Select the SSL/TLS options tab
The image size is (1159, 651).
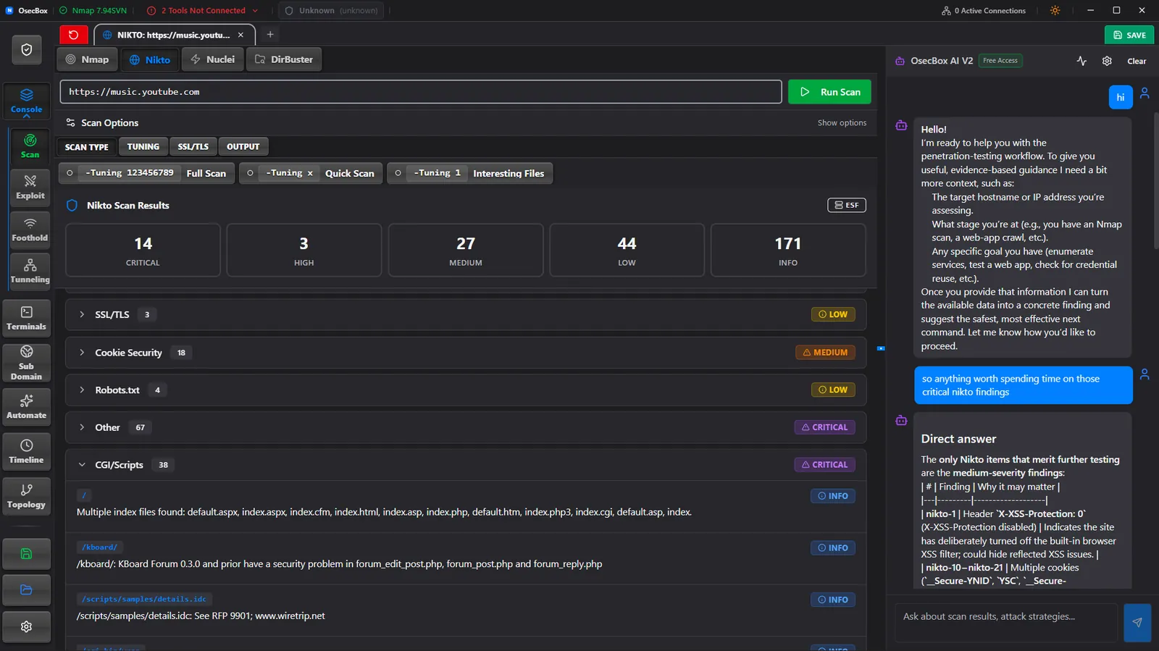point(193,147)
